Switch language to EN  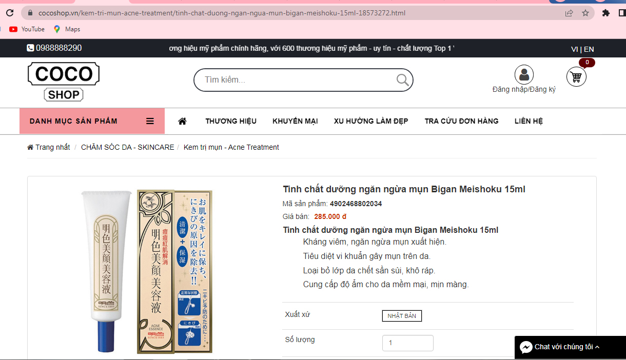[x=589, y=49]
